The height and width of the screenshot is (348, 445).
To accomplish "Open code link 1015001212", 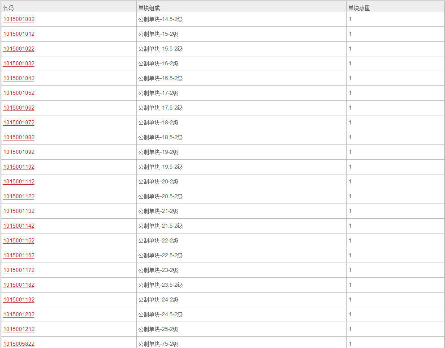I will [19, 329].
